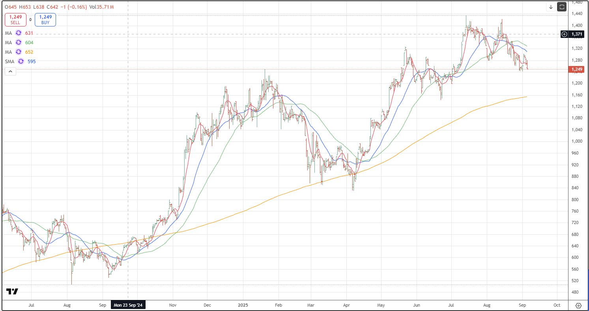
Task: Click the refresh icon beside MA 652
Action: coord(18,52)
